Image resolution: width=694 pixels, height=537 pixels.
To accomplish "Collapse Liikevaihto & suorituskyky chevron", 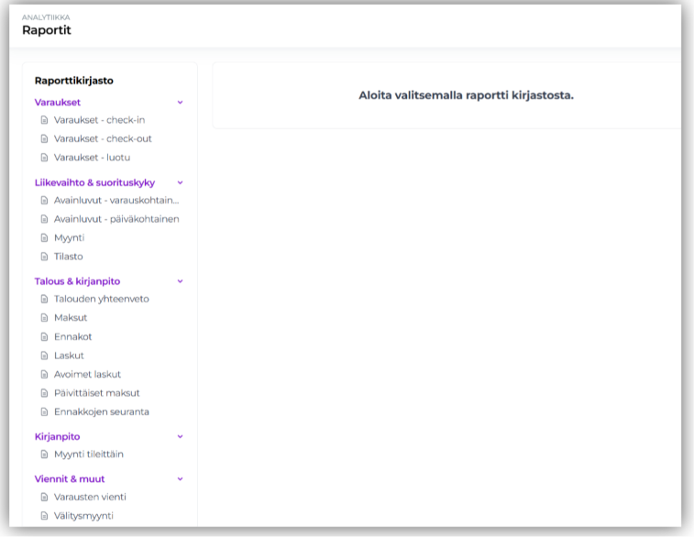I will [x=180, y=182].
